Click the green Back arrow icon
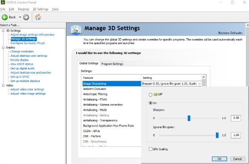249x164 pixels. point(5,17)
